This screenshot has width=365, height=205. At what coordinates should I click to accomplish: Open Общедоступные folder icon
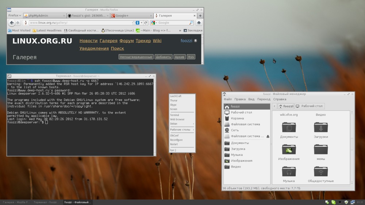pyautogui.click(x=321, y=172)
